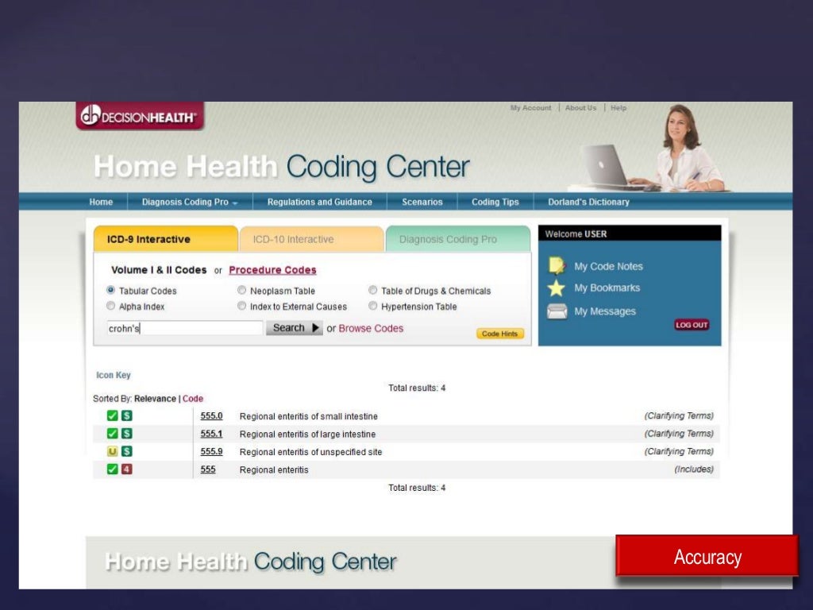Select Index to External Causes radio button
This screenshot has width=813, height=610.
(x=241, y=306)
